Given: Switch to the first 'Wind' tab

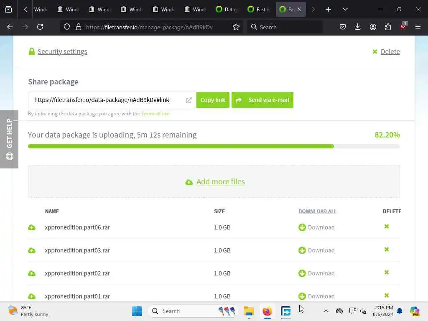Looking at the screenshot, I should pos(41,9).
